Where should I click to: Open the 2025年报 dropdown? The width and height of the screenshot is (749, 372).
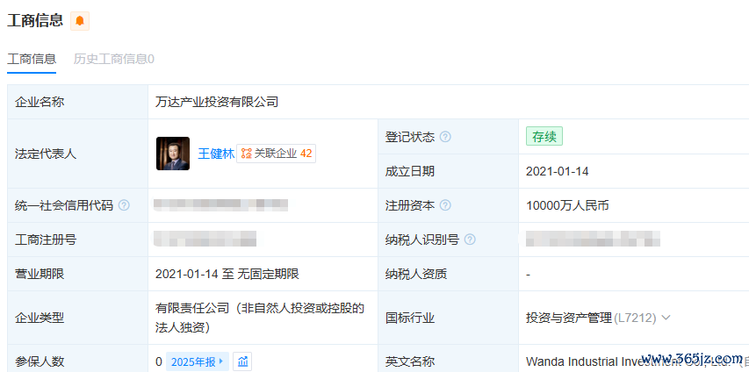[198, 361]
